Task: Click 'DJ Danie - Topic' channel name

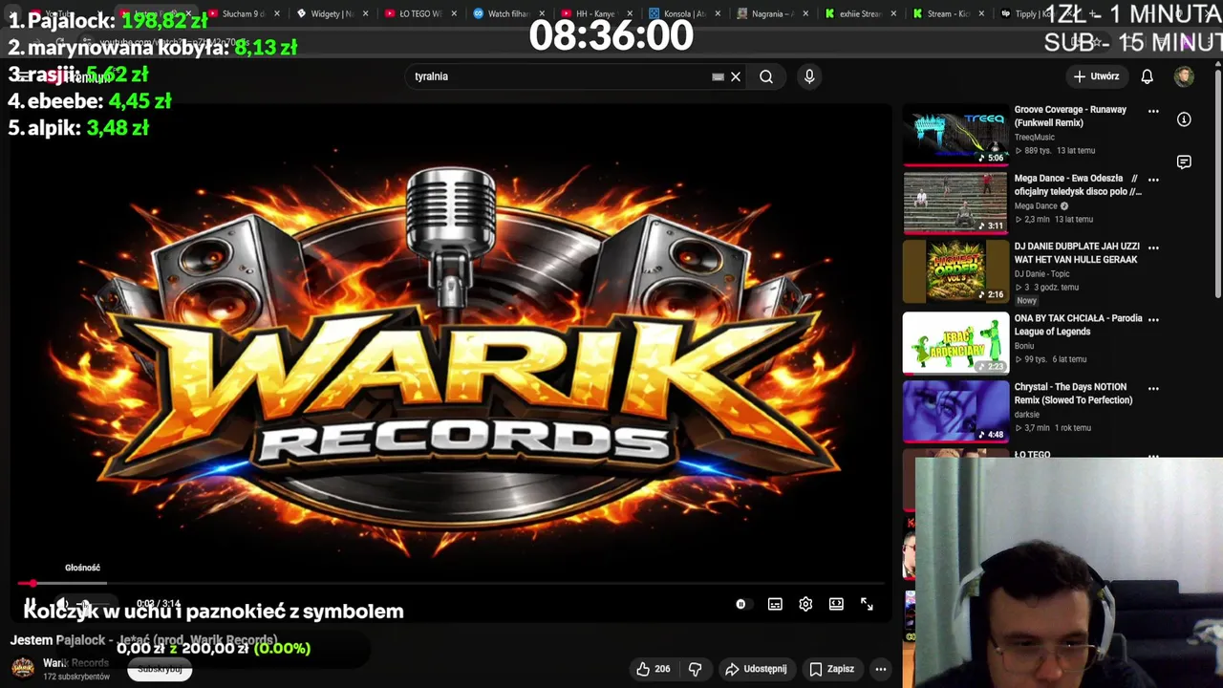Action: [1042, 274]
